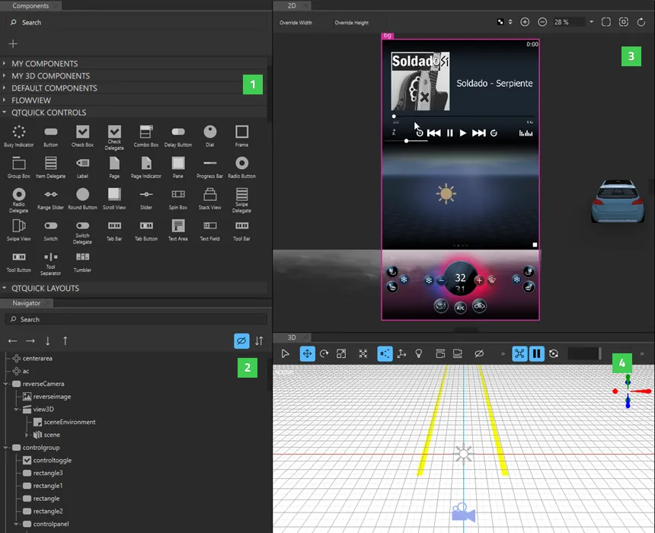Viewport: 655px width, 533px height.
Task: Zoom in on the 2D canvas
Action: pos(525,22)
